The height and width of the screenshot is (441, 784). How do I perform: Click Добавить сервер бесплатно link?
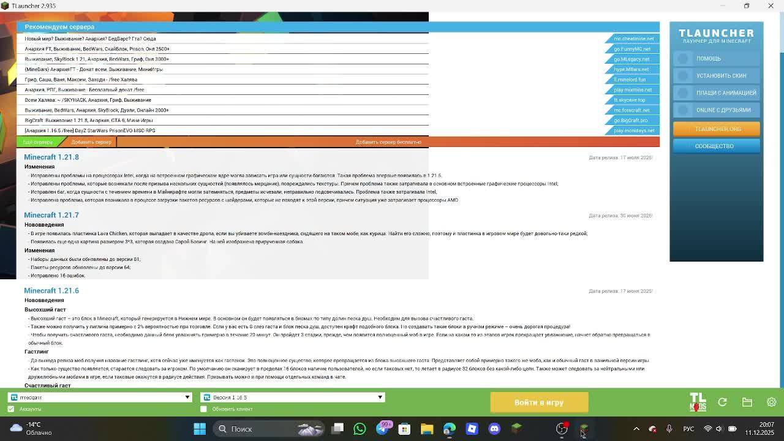tap(388, 142)
